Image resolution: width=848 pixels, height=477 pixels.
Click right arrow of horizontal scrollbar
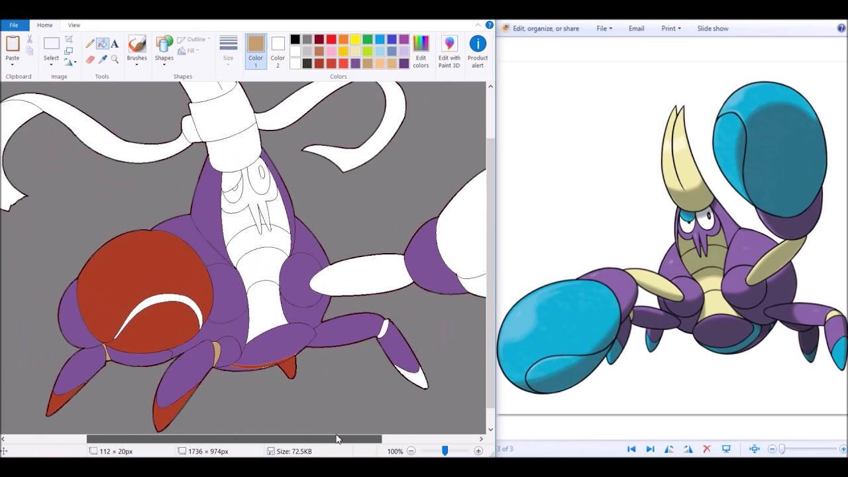click(x=481, y=439)
